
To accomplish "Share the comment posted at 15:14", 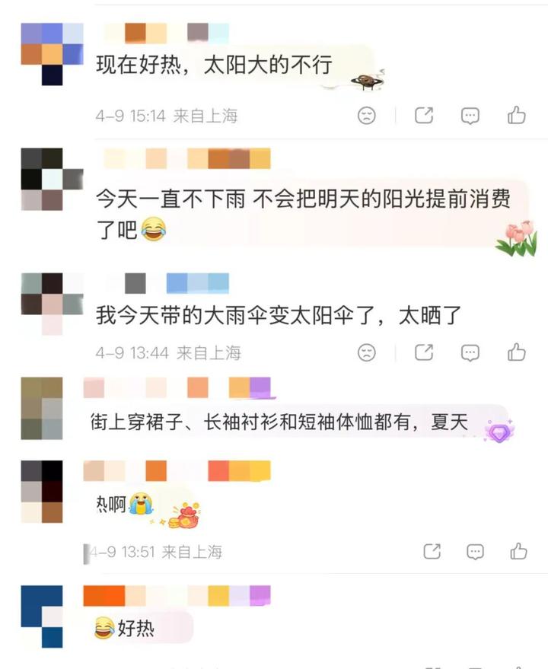I will (x=424, y=115).
